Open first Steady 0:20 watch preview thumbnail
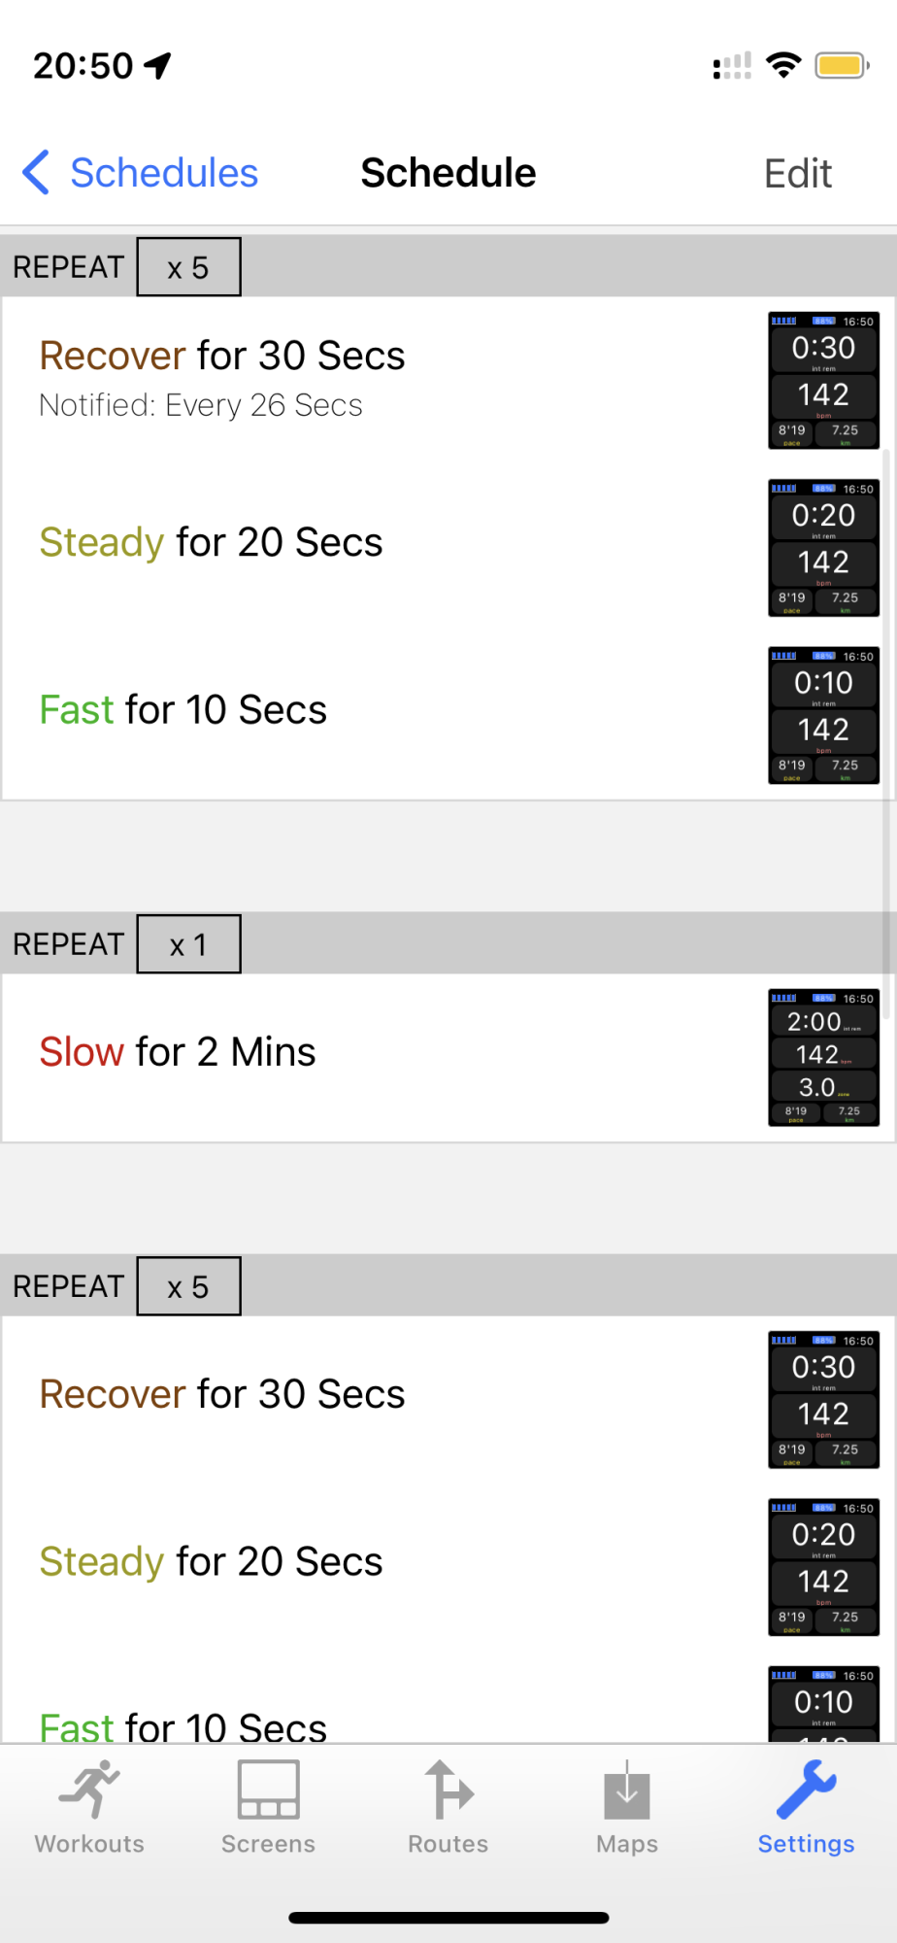 (823, 548)
